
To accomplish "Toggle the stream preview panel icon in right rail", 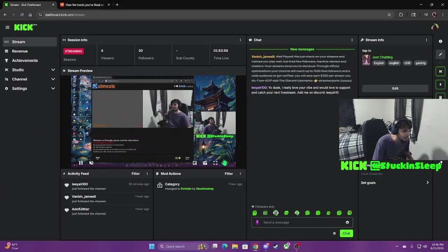I will tap(441, 71).
